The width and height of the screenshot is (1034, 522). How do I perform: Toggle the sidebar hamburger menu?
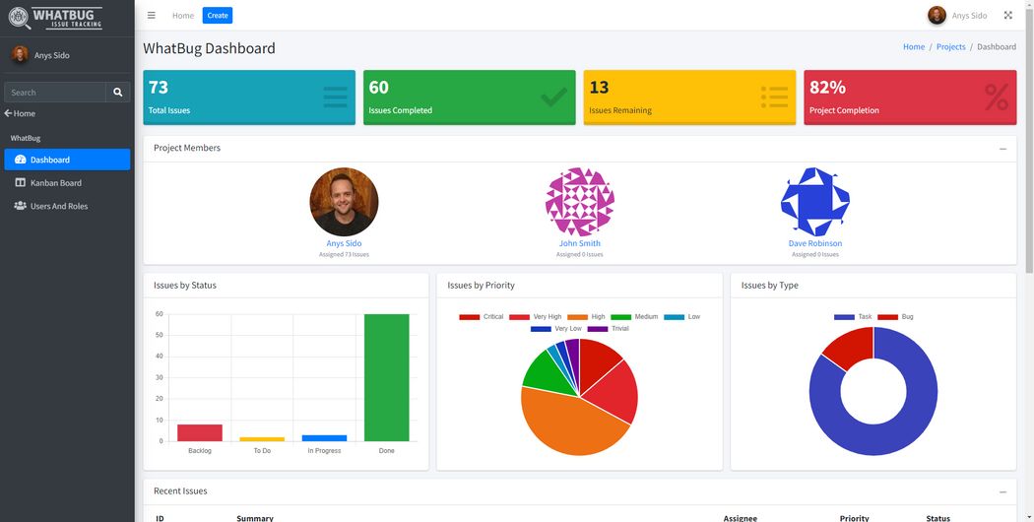151,16
